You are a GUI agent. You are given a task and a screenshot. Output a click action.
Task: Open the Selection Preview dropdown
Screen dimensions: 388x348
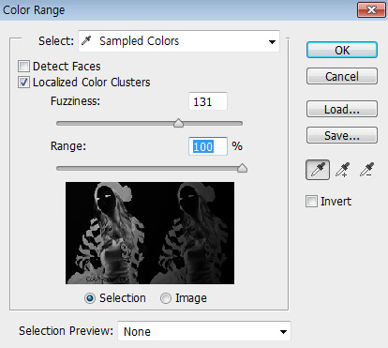[204, 331]
